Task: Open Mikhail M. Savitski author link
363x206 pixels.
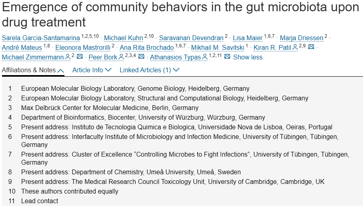Action: [x=218, y=47]
